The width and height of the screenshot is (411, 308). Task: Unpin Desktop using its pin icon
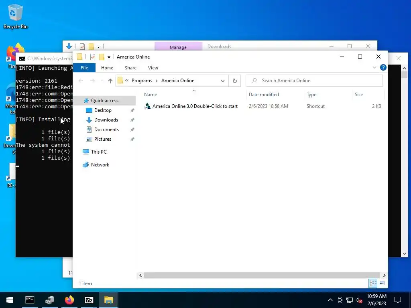click(x=132, y=110)
